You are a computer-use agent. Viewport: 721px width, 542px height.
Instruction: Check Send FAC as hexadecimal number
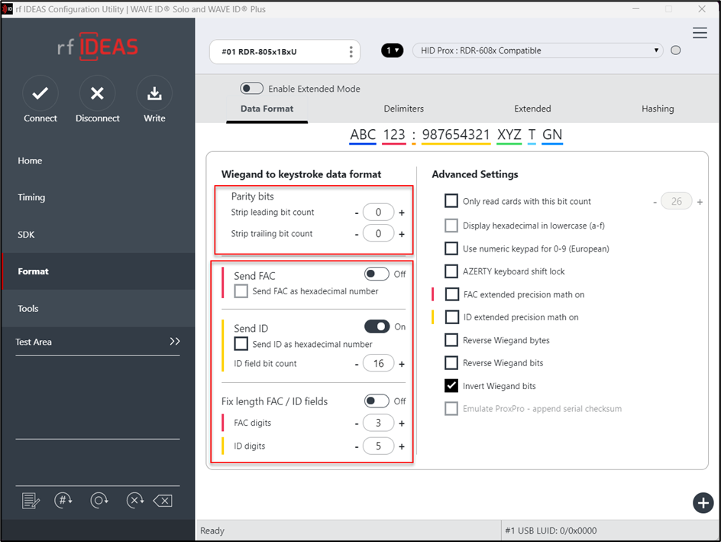[x=241, y=291]
